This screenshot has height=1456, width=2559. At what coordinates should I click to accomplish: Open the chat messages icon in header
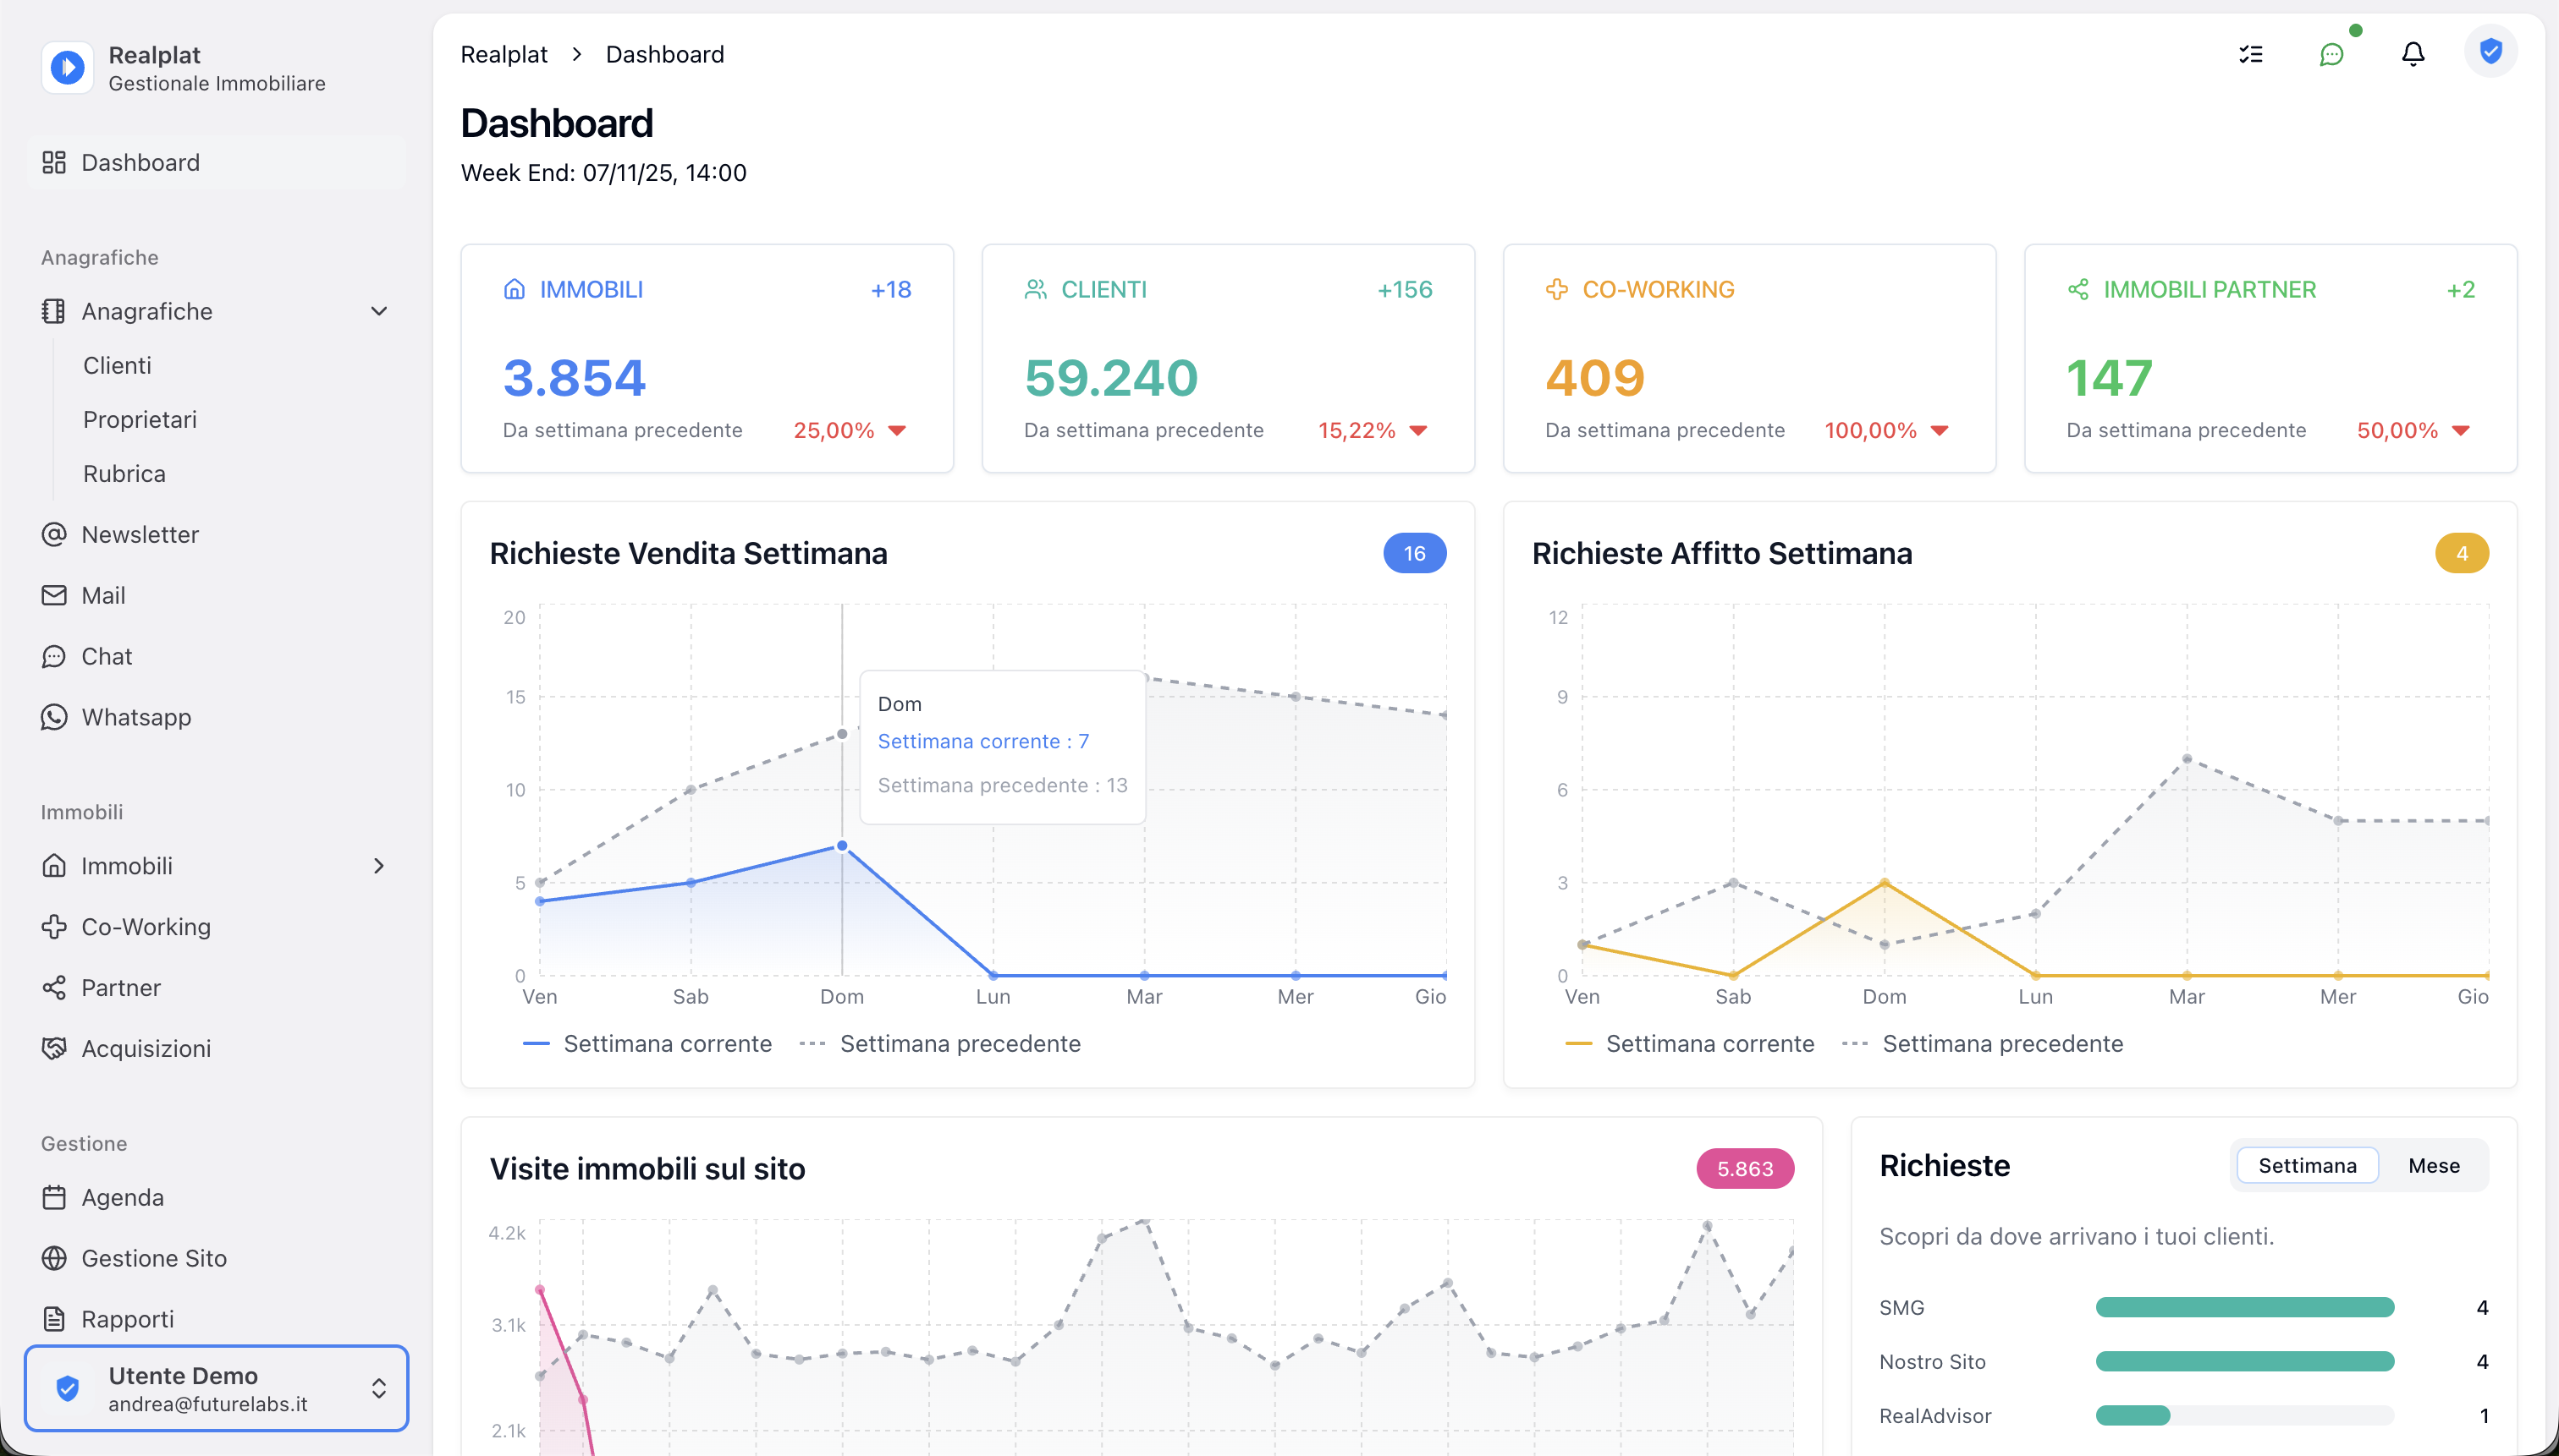coord(2332,54)
